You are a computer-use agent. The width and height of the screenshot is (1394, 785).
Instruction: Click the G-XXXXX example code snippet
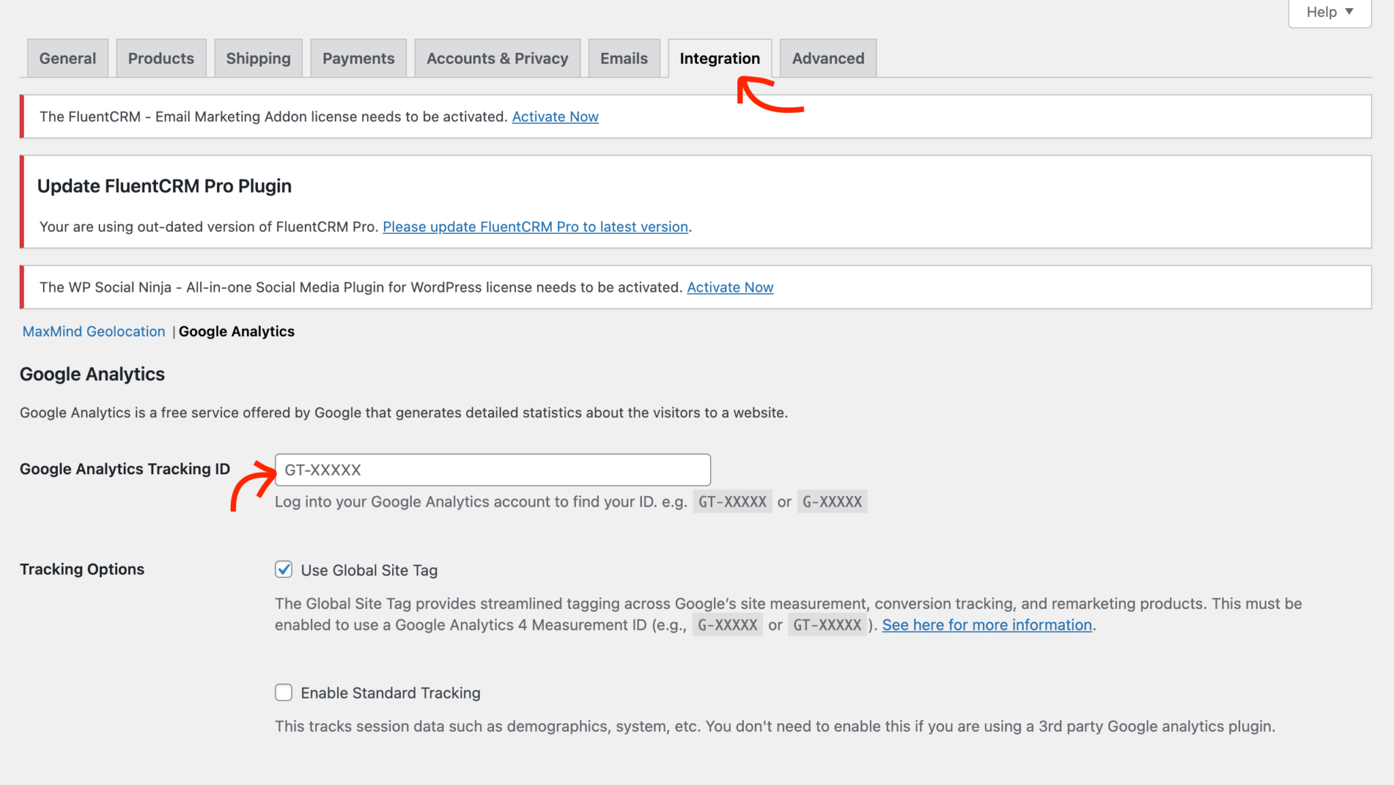[x=831, y=502]
